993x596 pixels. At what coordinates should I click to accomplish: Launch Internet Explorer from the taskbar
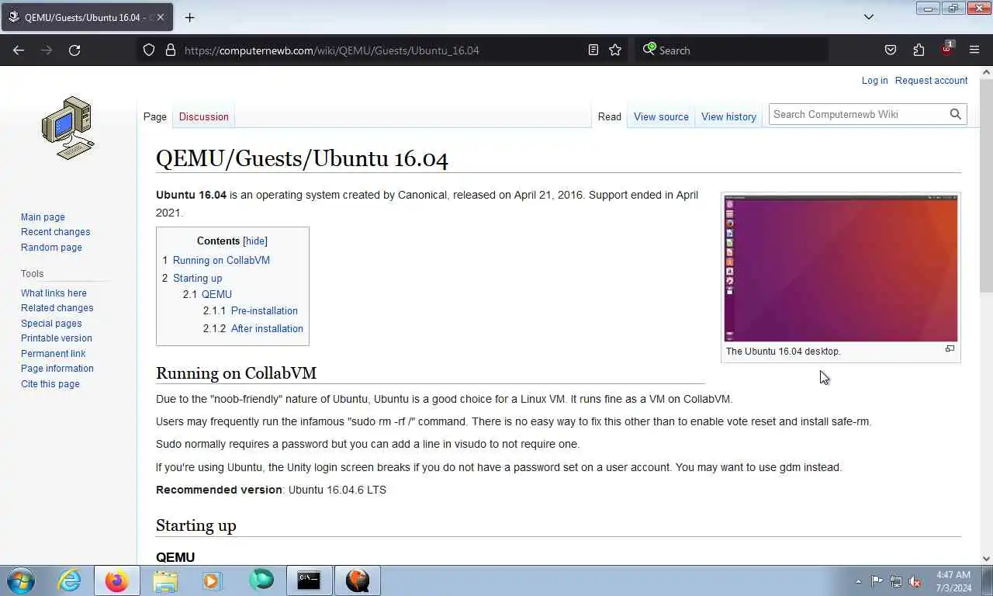click(x=70, y=580)
